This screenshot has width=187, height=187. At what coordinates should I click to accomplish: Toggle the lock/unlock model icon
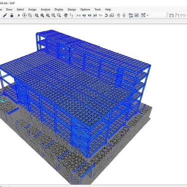(12, 15)
